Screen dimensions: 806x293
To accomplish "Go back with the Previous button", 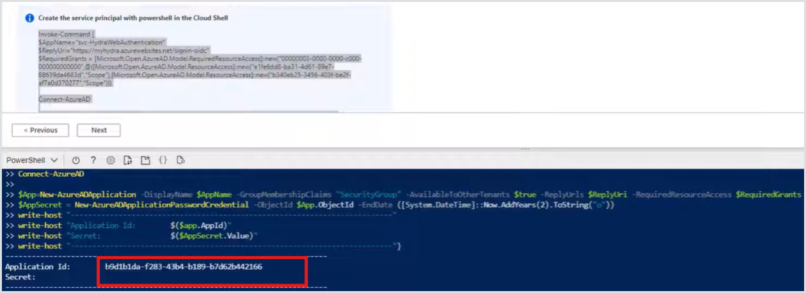I will point(40,130).
